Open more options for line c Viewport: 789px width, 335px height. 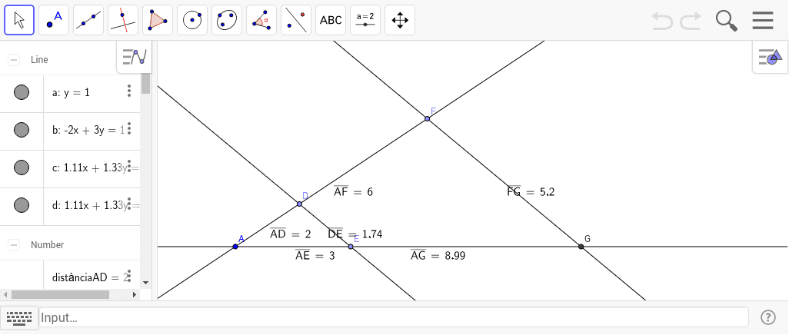tap(129, 166)
